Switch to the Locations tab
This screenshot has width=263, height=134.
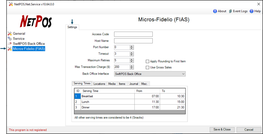coord(99,84)
